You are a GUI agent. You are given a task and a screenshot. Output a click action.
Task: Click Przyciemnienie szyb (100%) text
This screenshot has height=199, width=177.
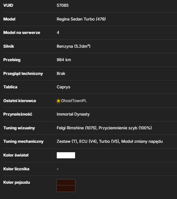click(x=125, y=128)
